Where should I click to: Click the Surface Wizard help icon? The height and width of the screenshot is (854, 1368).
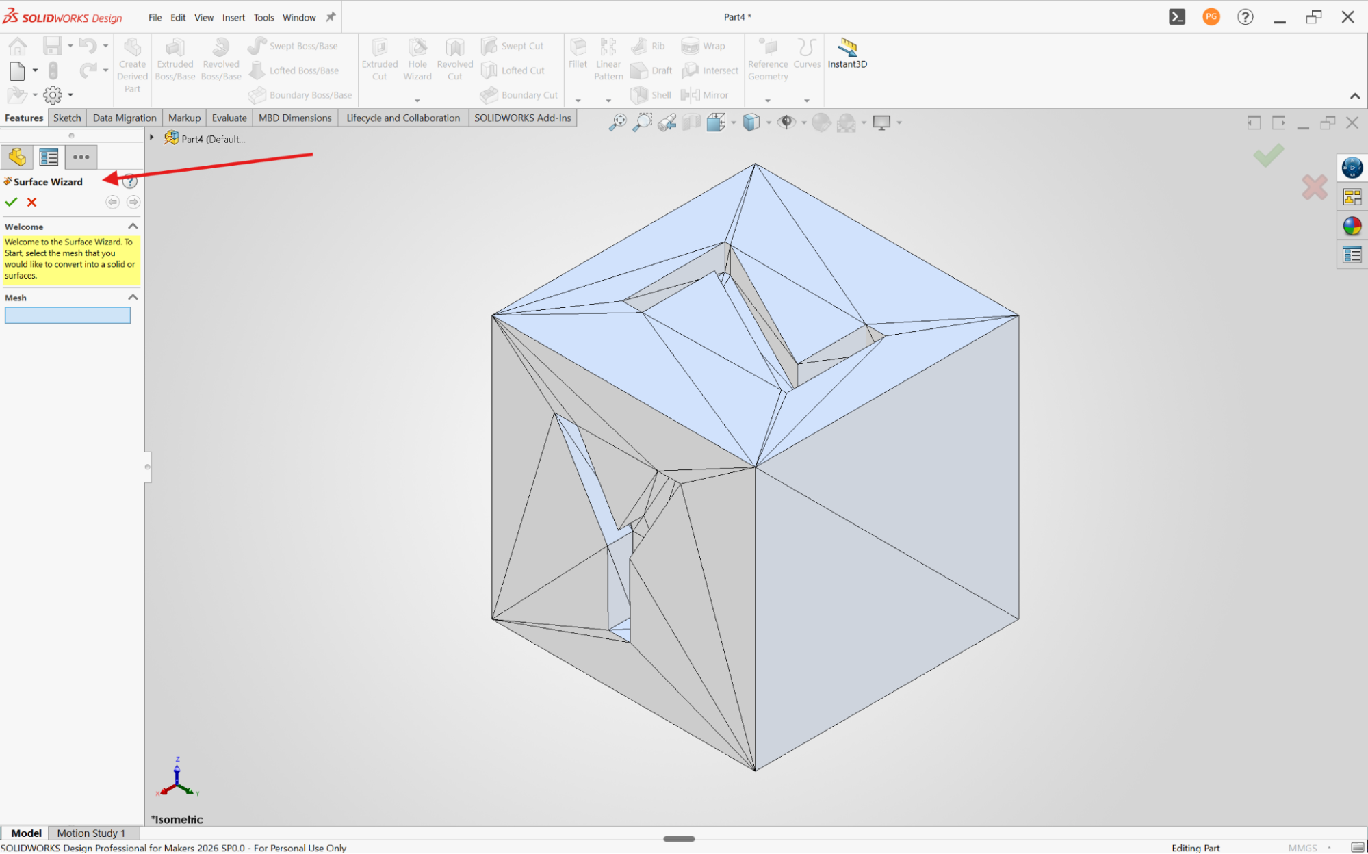(130, 182)
